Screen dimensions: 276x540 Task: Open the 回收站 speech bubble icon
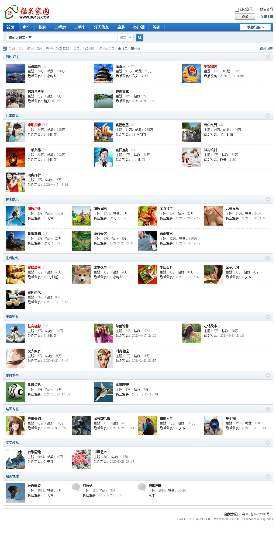(x=76, y=487)
